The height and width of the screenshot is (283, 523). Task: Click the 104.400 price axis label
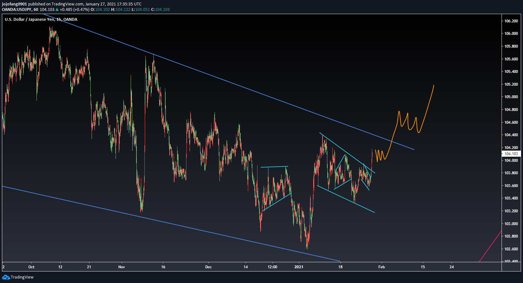click(x=511, y=135)
